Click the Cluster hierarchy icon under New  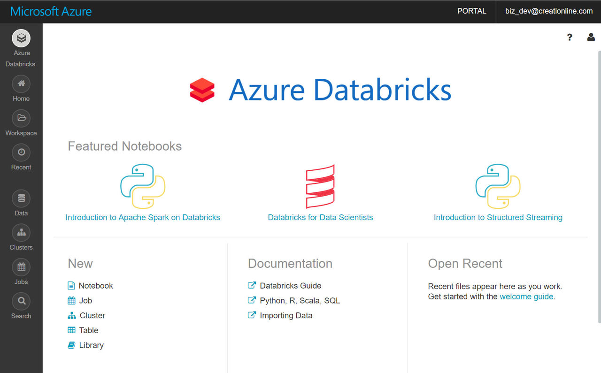tap(72, 316)
